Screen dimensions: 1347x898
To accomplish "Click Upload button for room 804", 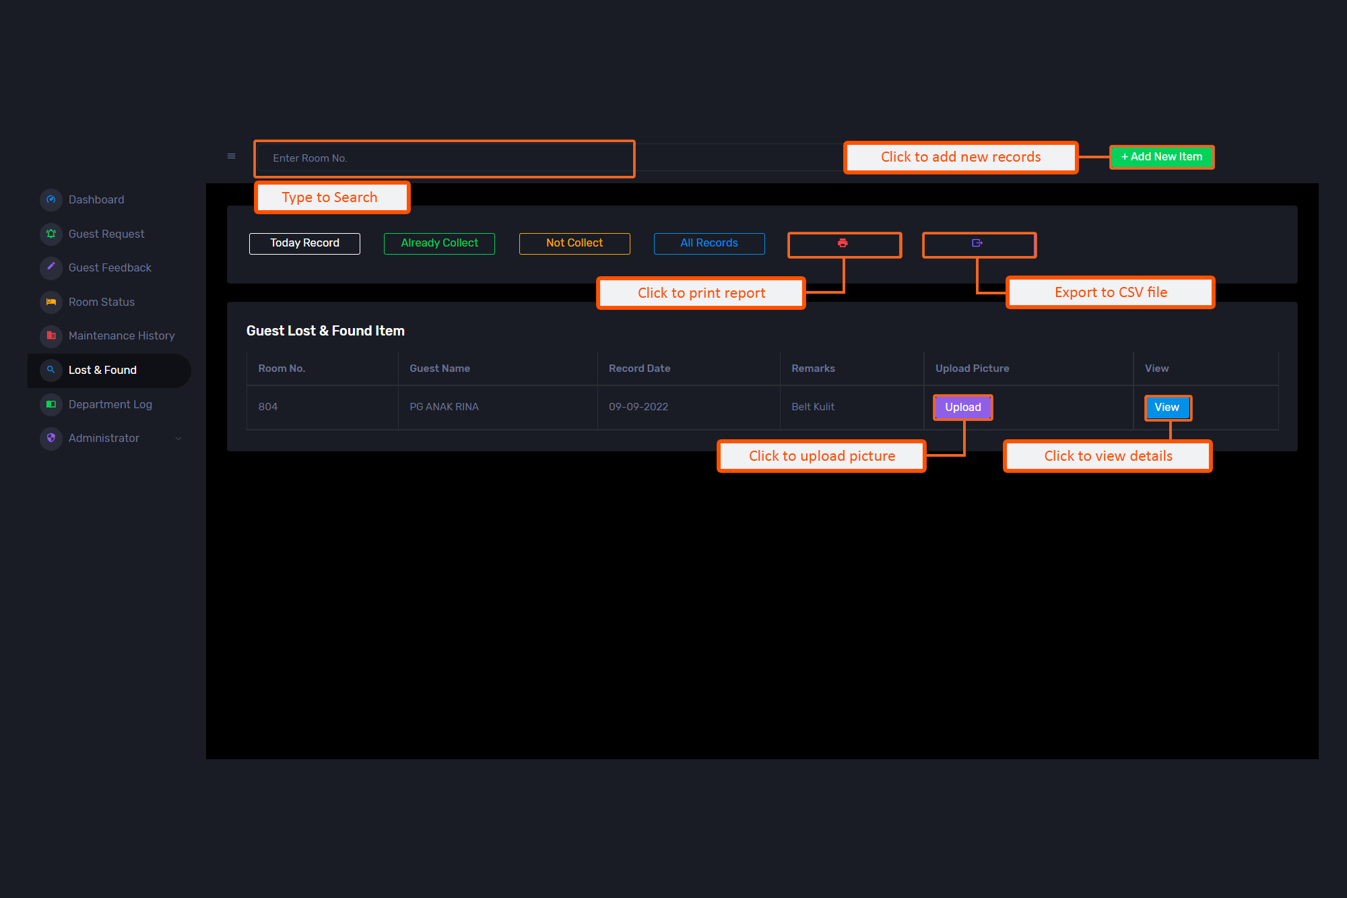I will pyautogui.click(x=962, y=407).
